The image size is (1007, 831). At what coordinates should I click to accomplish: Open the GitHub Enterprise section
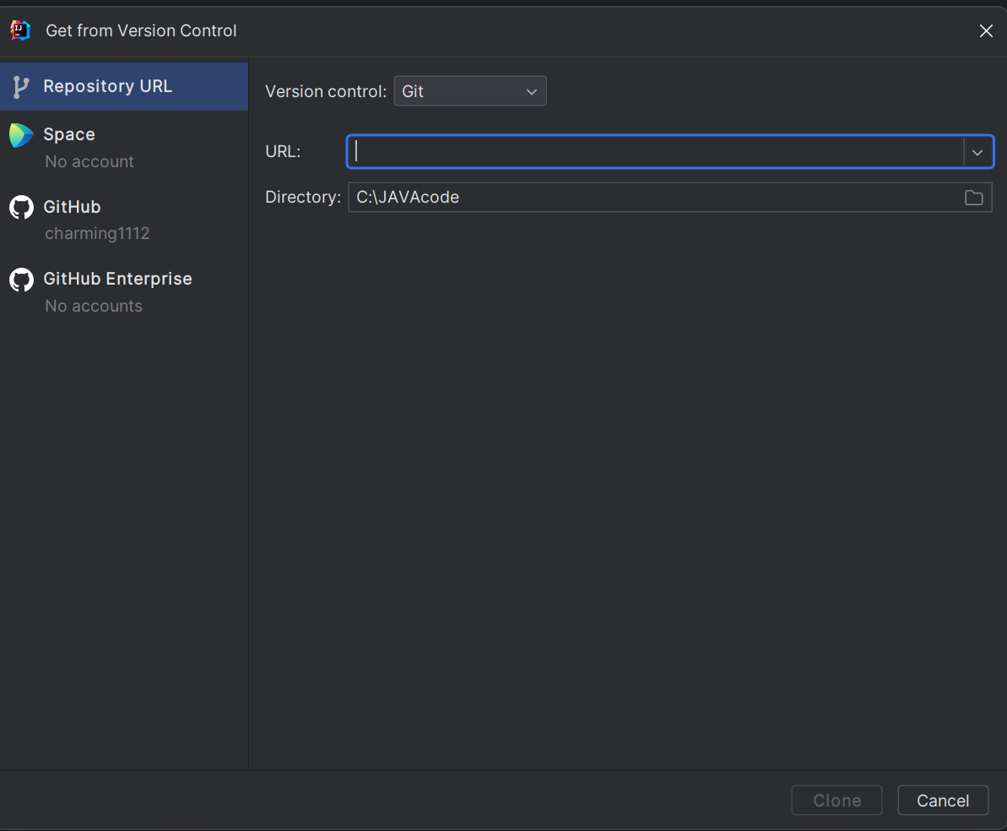(x=124, y=292)
